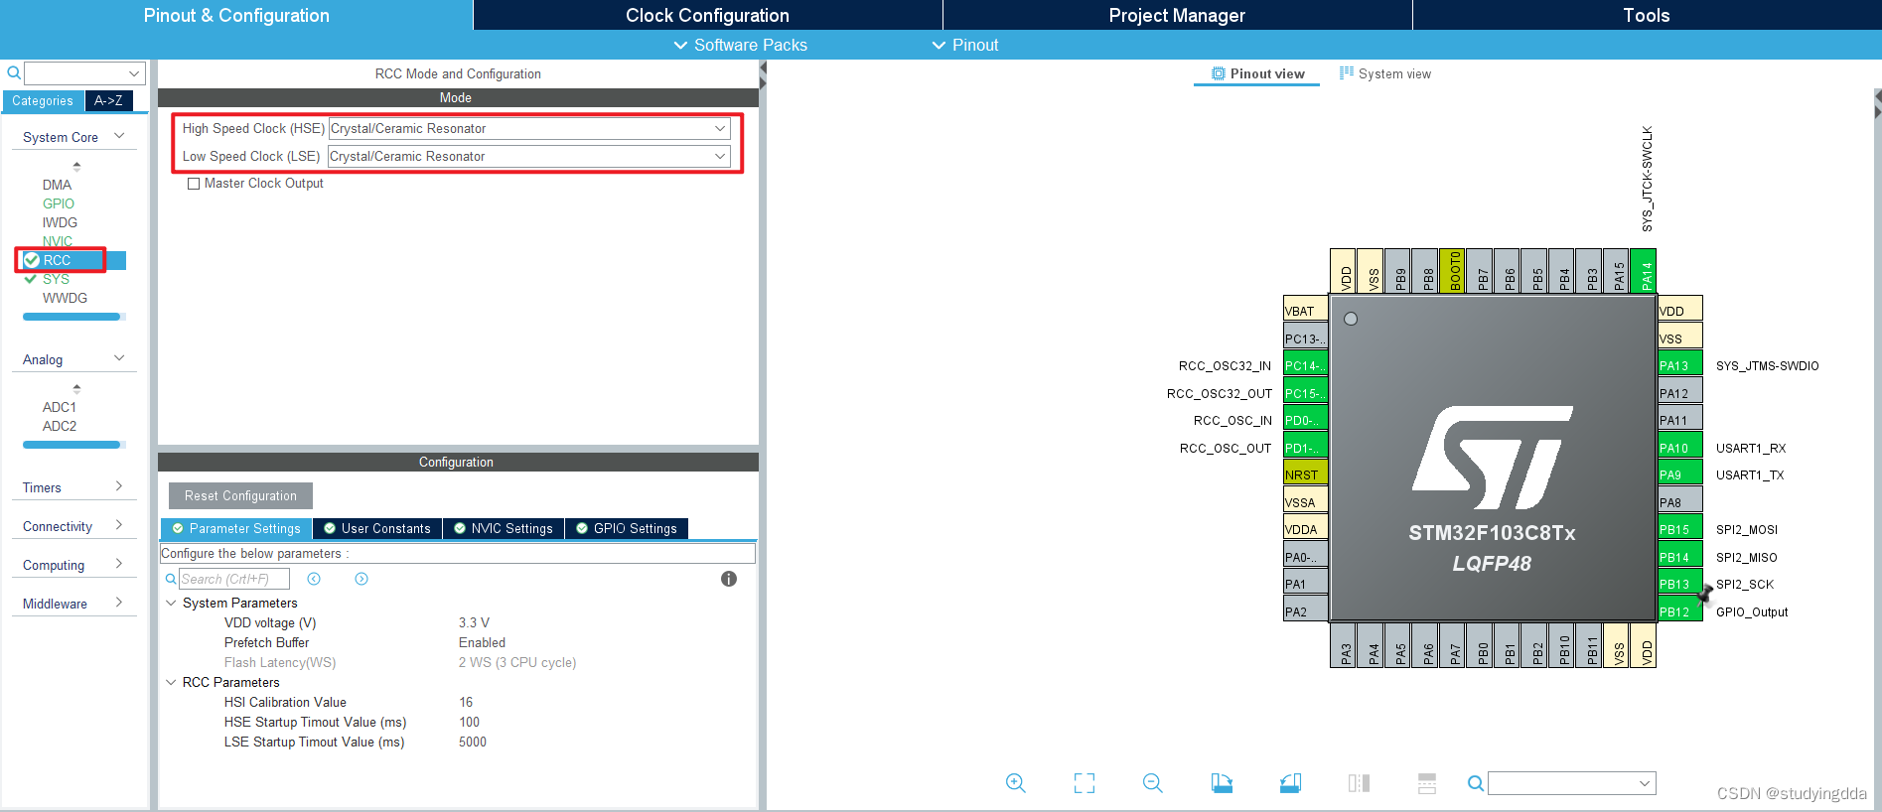The image size is (1882, 812).
Task: Switch to the Project Manager tab
Action: (x=1177, y=15)
